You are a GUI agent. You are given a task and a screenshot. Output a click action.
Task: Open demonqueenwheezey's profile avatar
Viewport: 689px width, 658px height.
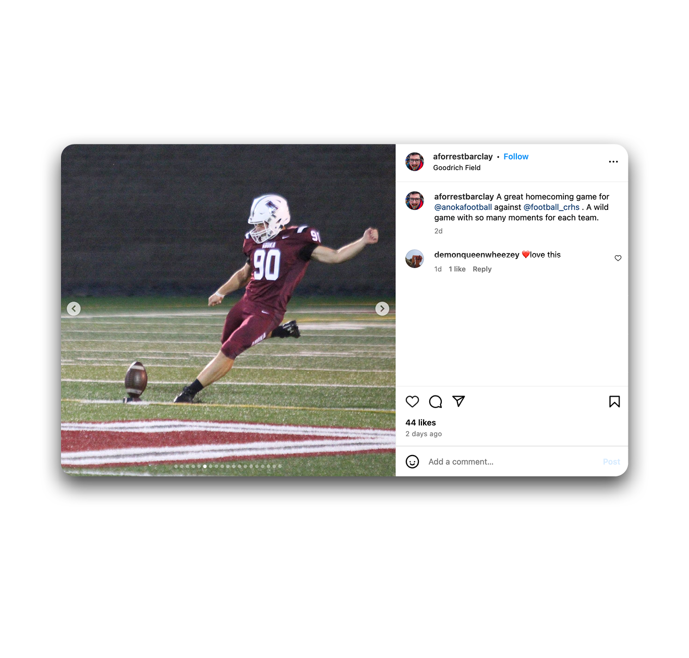pyautogui.click(x=415, y=258)
